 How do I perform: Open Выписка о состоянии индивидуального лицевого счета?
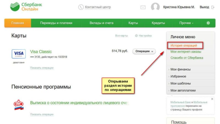coord(79,103)
